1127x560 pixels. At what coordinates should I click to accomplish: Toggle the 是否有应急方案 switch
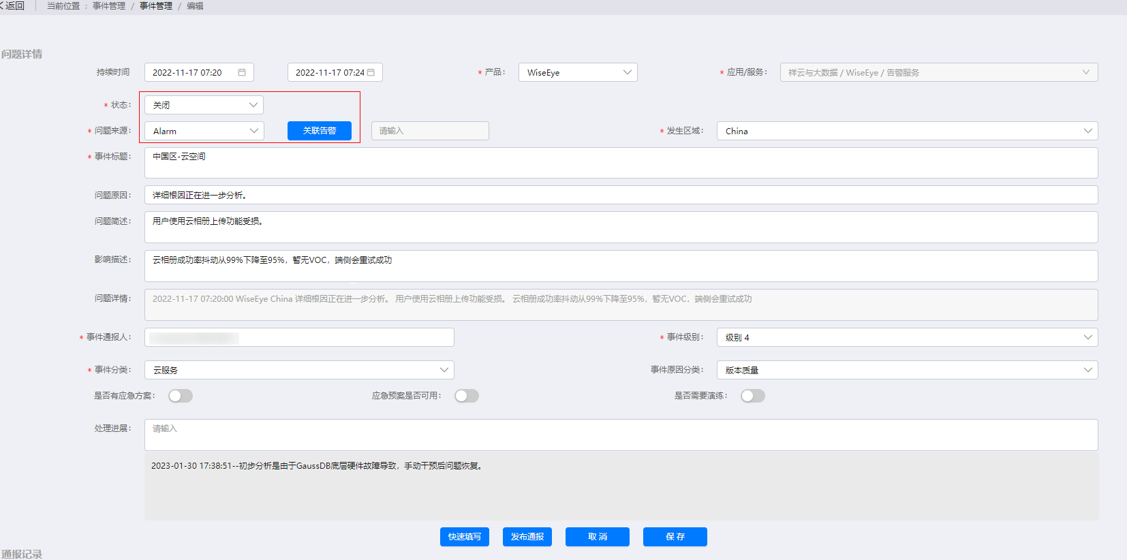[x=181, y=396]
